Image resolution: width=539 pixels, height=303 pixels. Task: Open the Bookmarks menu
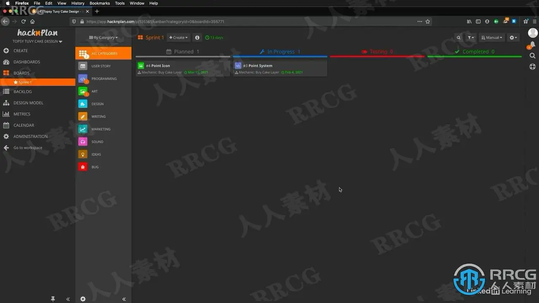(x=100, y=3)
